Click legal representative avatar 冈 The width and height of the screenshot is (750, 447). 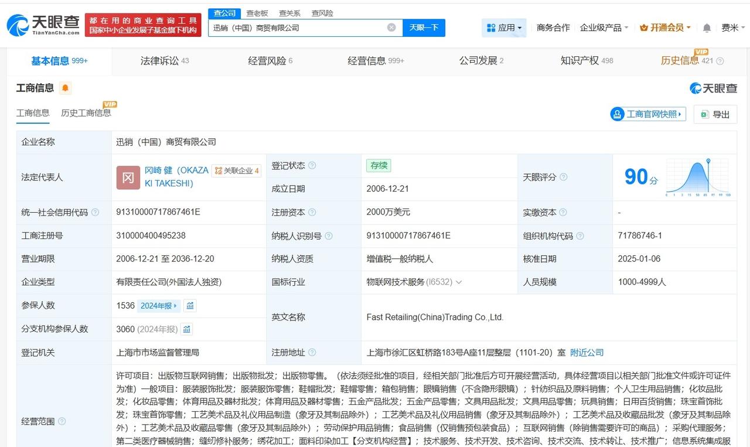click(x=128, y=178)
